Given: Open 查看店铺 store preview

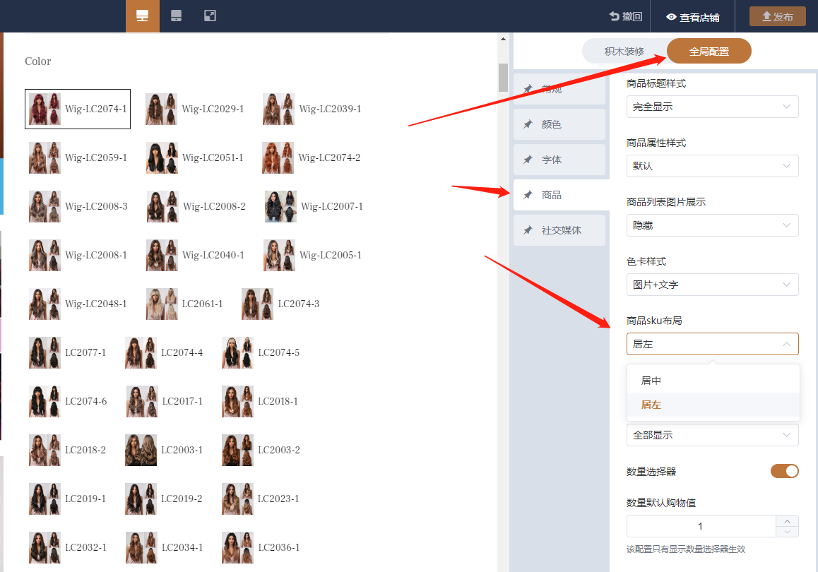Looking at the screenshot, I should [692, 17].
